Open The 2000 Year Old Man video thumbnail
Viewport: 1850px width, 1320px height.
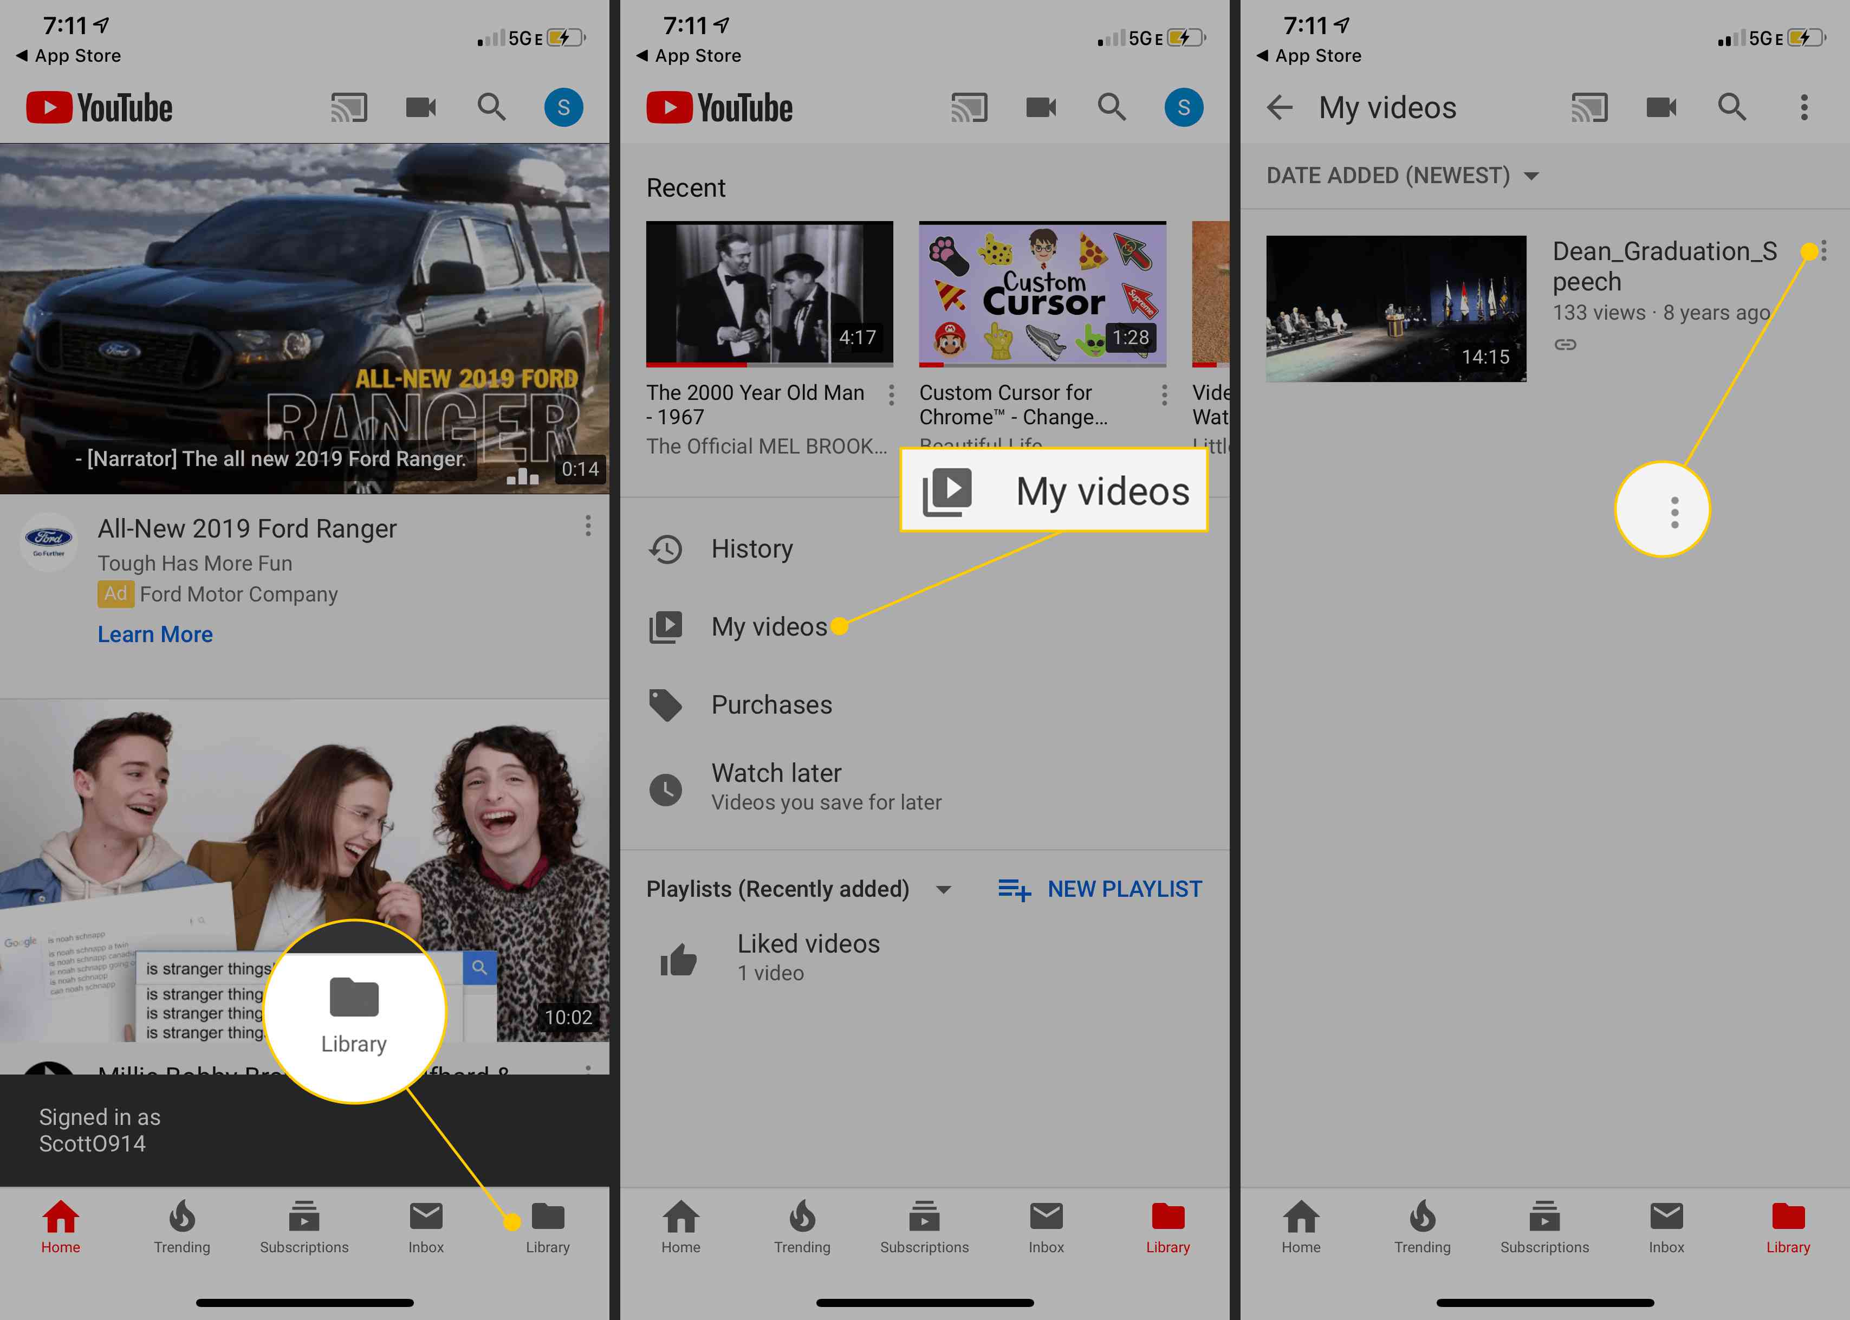pos(769,294)
